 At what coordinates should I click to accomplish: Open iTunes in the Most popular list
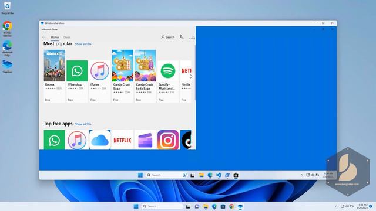click(x=100, y=81)
